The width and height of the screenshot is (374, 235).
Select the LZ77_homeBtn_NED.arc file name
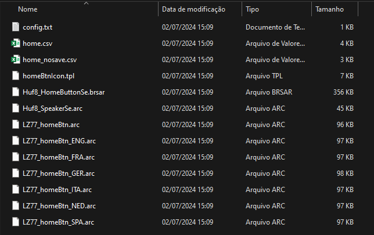click(59, 205)
